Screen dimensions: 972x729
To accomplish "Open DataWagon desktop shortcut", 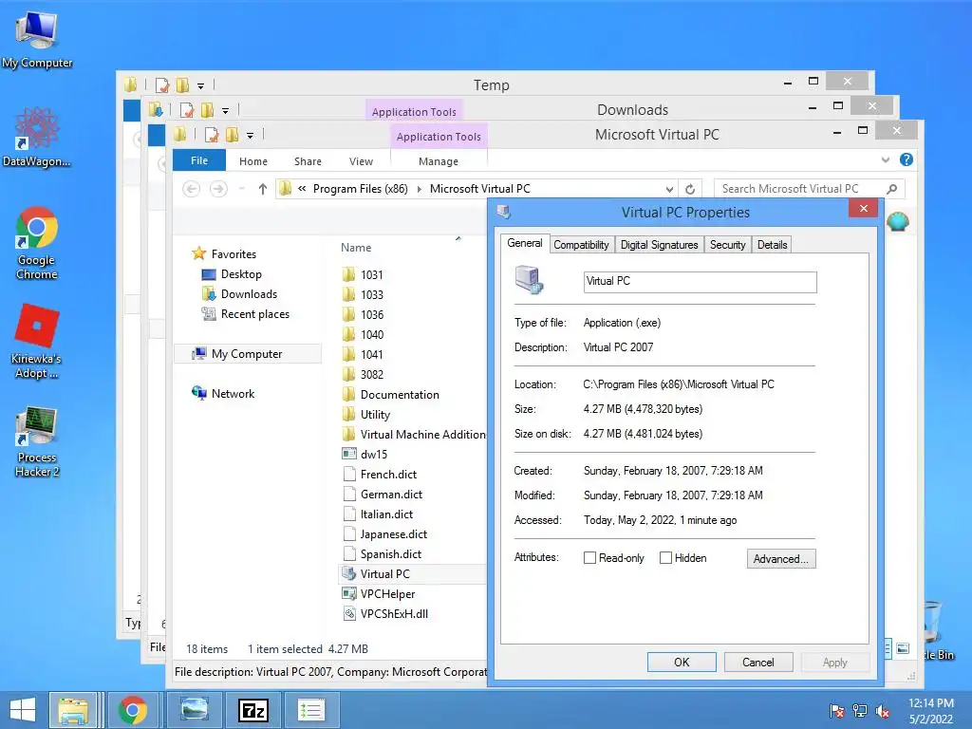I will 37,137.
